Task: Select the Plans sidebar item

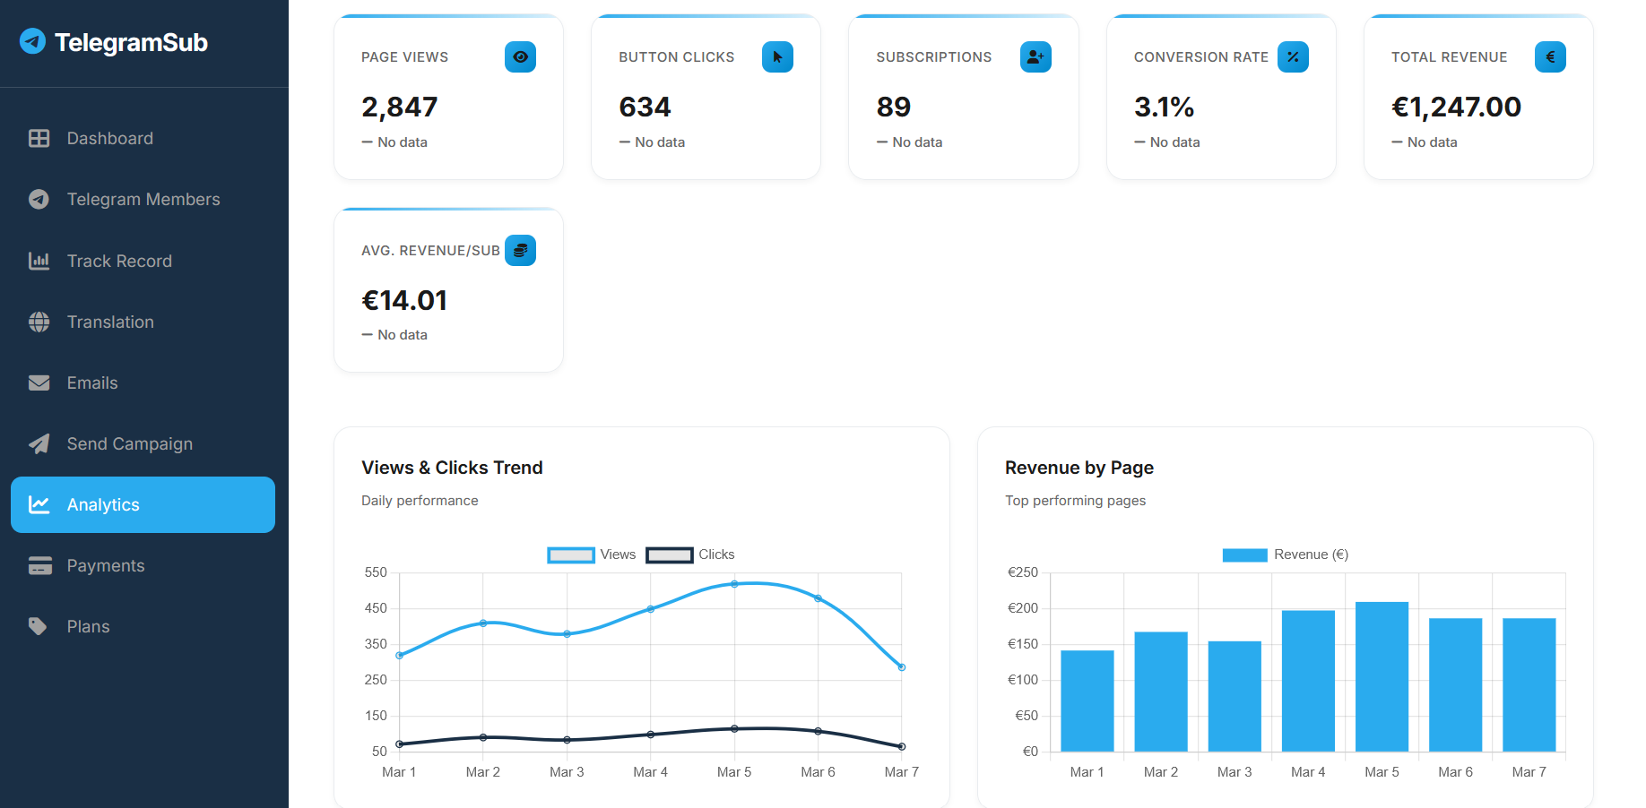Action: point(88,627)
